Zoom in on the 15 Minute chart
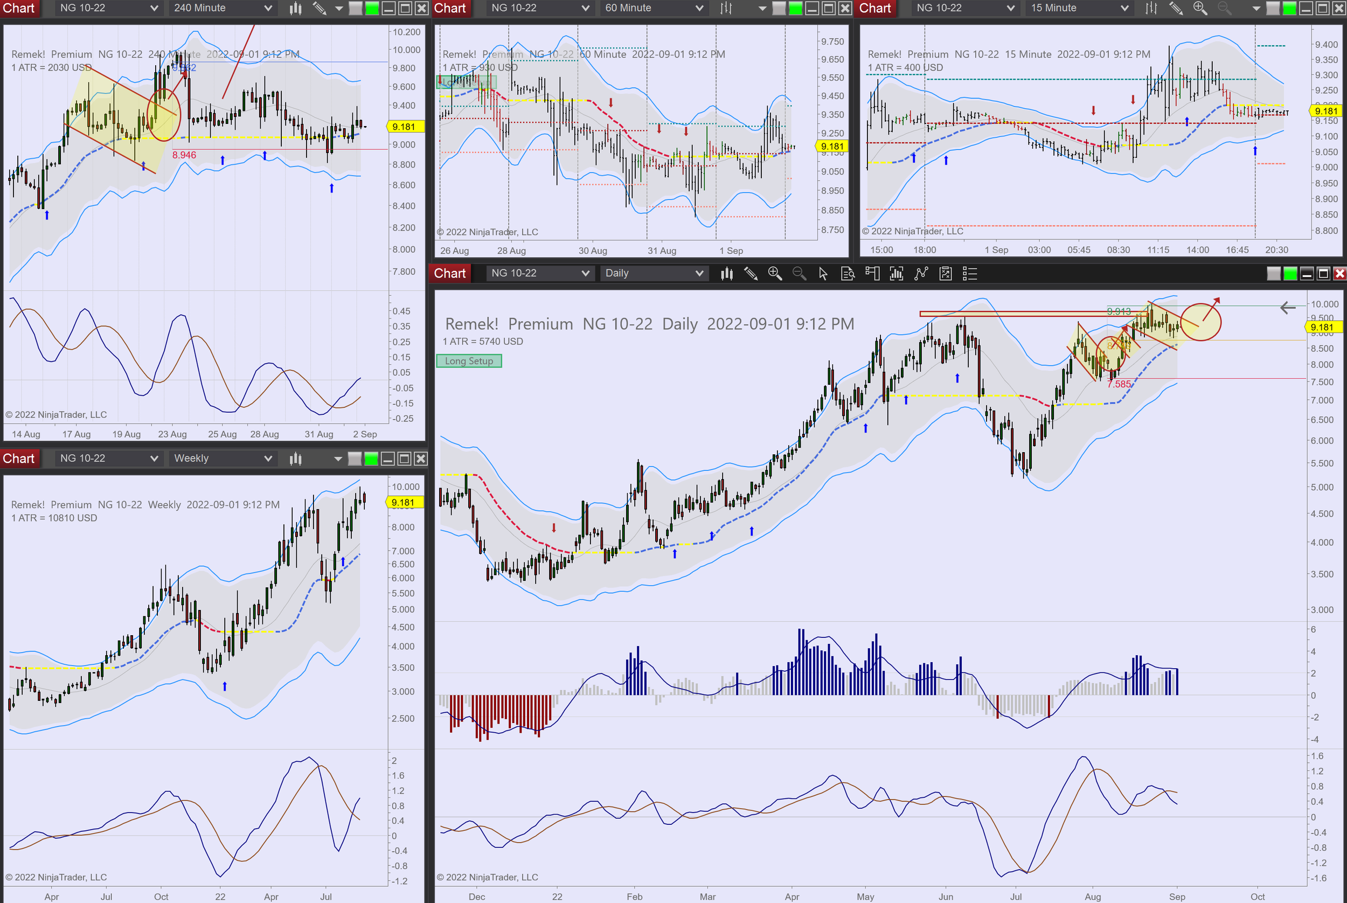This screenshot has width=1347, height=903. pyautogui.click(x=1200, y=8)
